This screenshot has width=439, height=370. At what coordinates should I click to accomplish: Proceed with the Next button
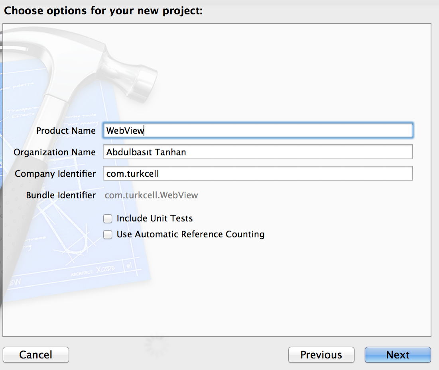coord(398,354)
